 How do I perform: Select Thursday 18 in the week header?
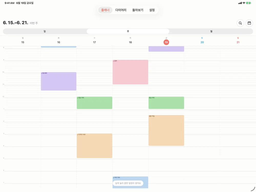[130, 42]
